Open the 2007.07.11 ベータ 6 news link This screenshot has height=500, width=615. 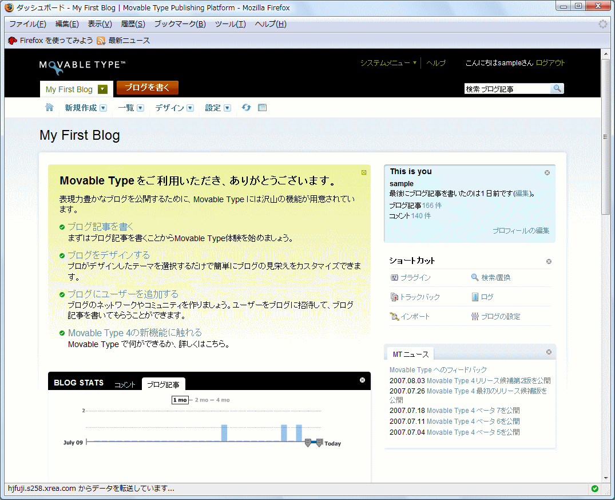click(473, 422)
